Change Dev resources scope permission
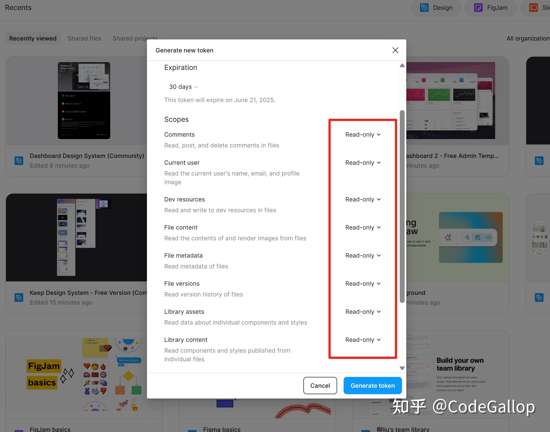This screenshot has height=432, width=550. pos(363,199)
